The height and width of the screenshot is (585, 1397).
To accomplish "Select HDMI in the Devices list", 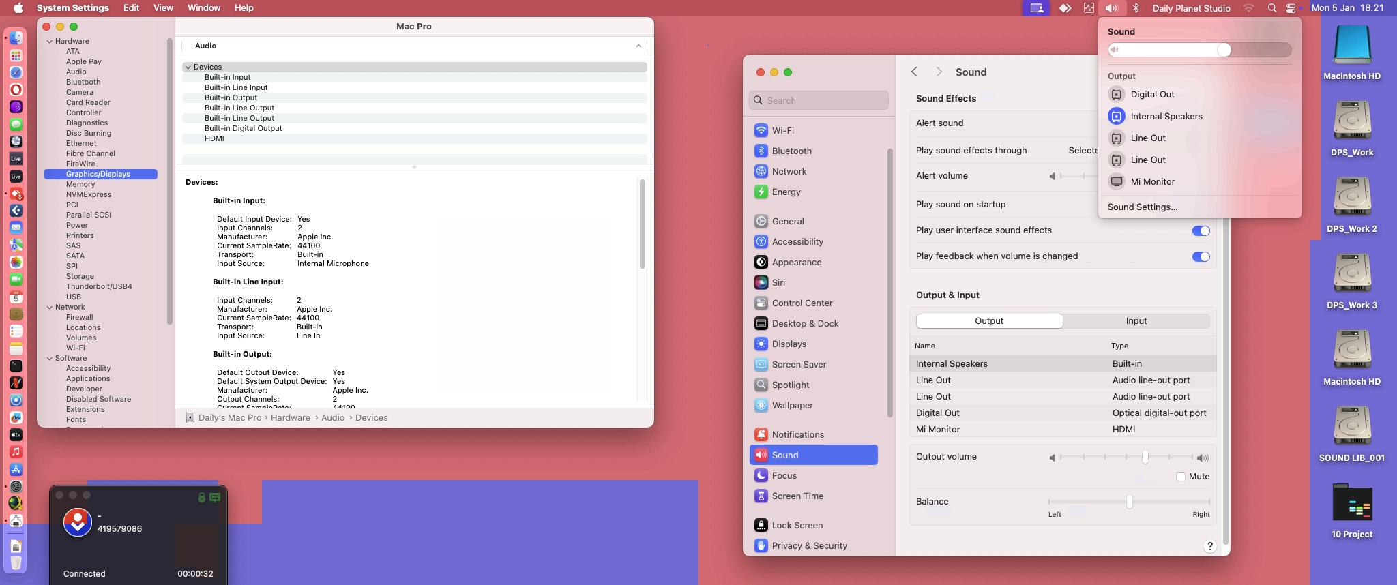I will [414, 138].
